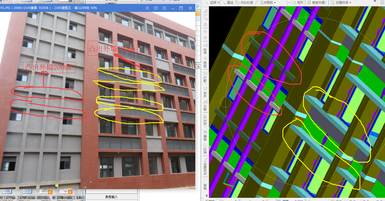This screenshot has height=201, width=385.
Task: Click the copy icon in vertical toolbar
Action: tap(205, 18)
